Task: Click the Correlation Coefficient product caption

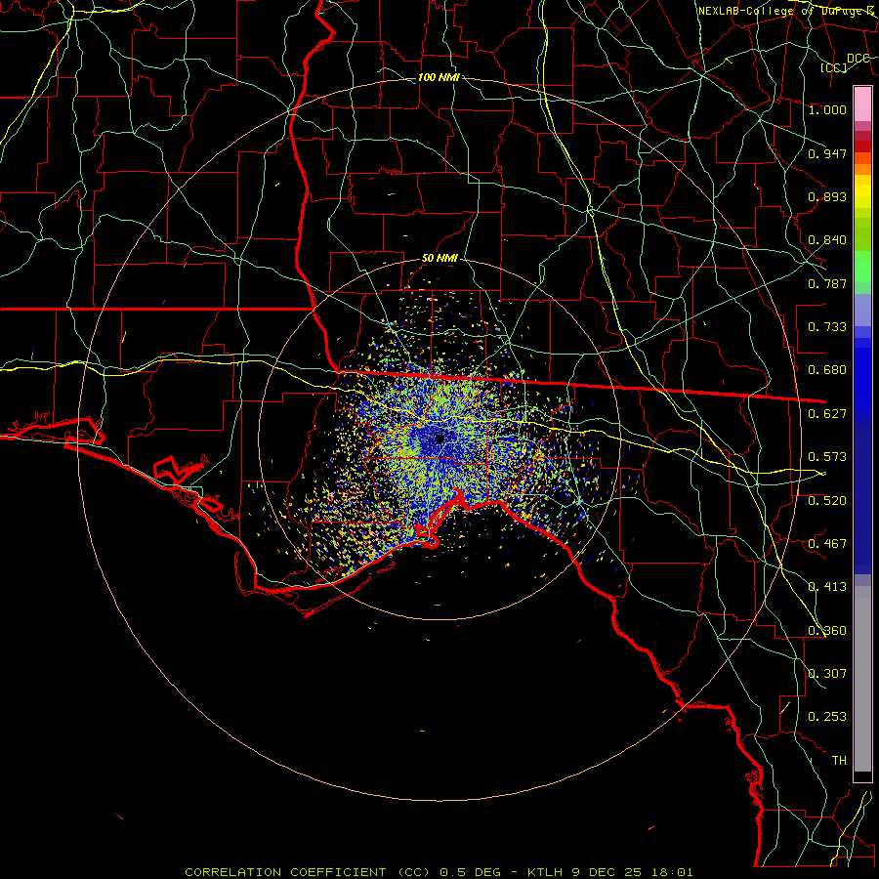Action: click(x=439, y=872)
